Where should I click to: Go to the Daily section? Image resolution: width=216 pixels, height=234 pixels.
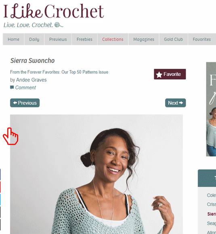click(34, 39)
